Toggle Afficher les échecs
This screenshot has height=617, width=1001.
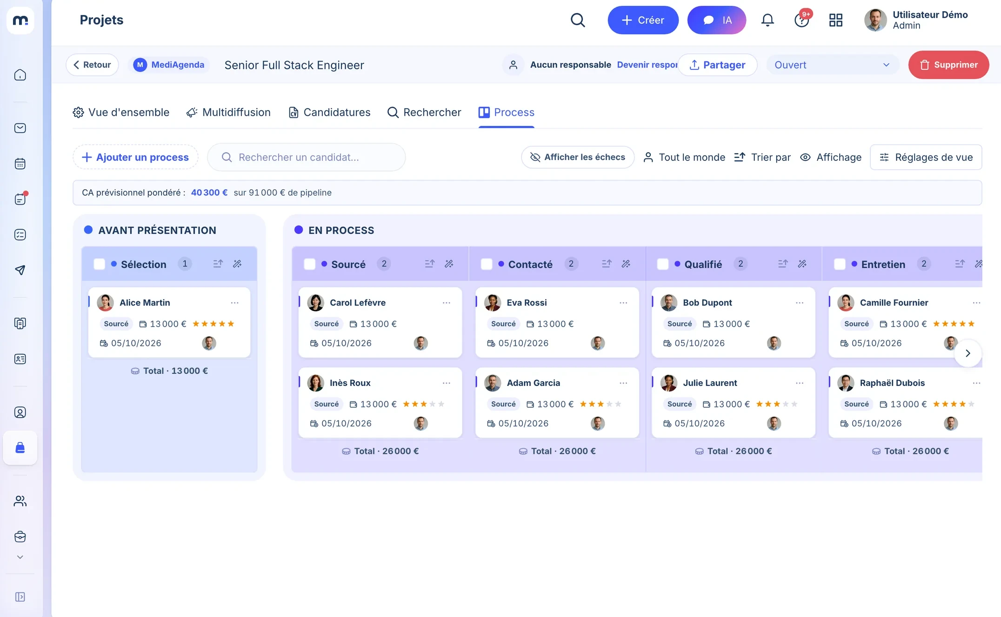578,157
